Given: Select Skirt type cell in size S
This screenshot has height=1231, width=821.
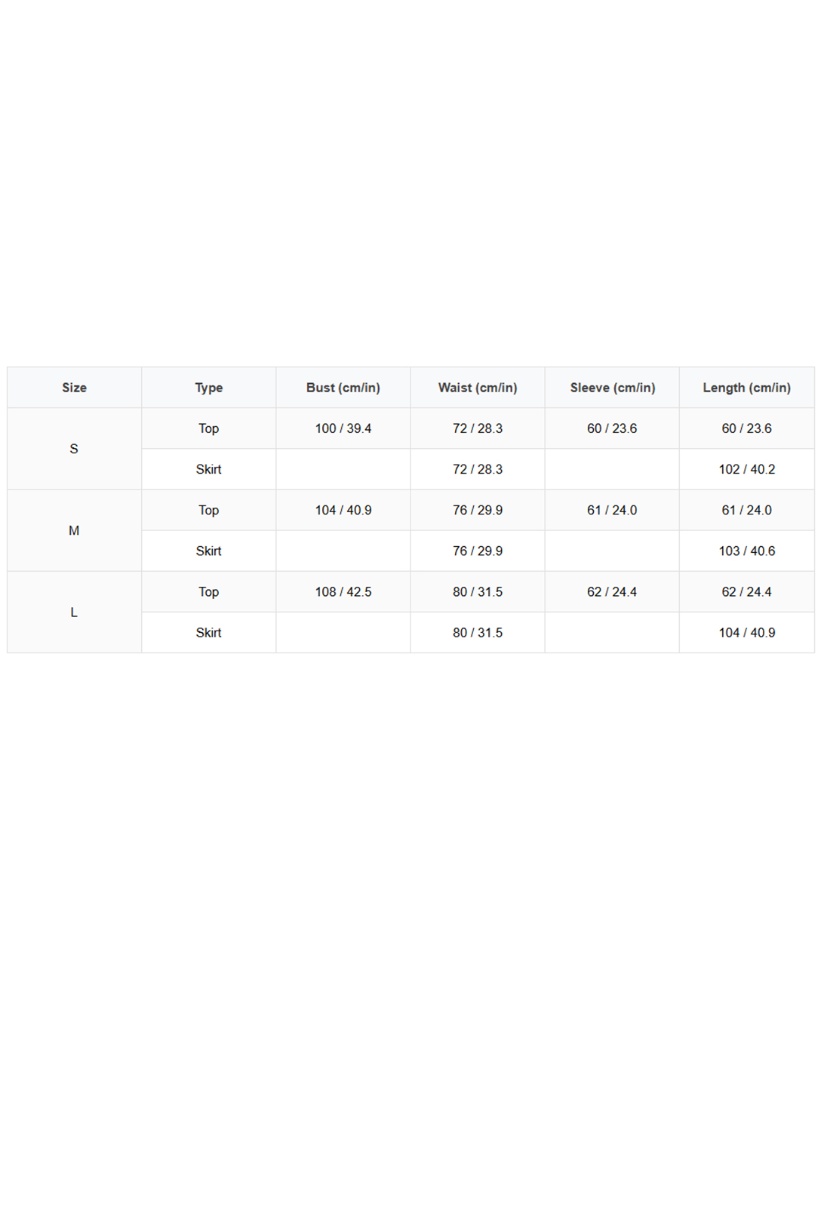Looking at the screenshot, I should click(x=209, y=469).
